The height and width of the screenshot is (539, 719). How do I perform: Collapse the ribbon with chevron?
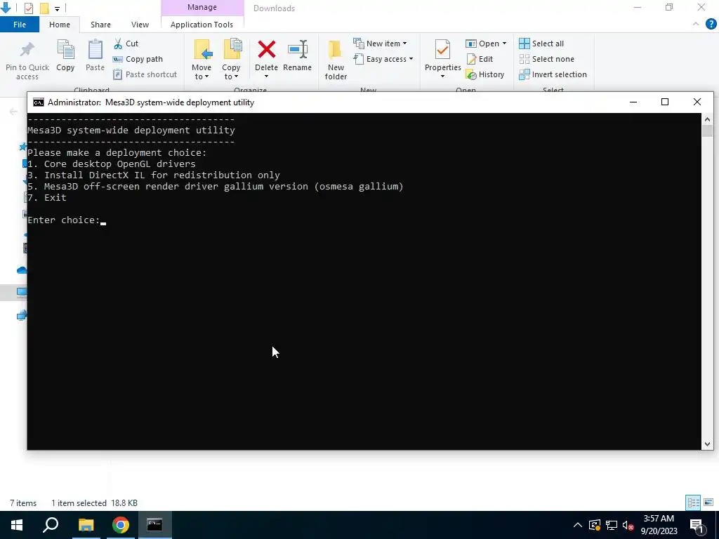[696, 24]
